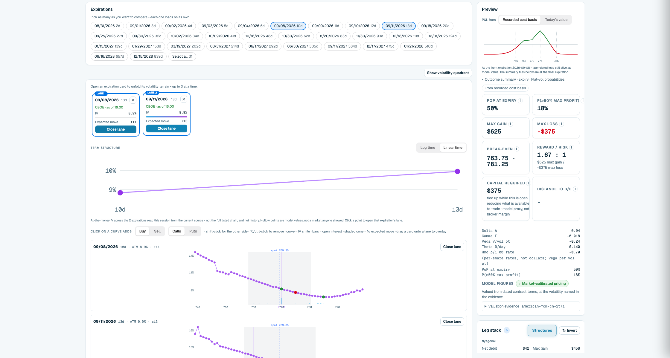
Task: Open info icon next to REWARD / RISK
Action: tap(572, 147)
